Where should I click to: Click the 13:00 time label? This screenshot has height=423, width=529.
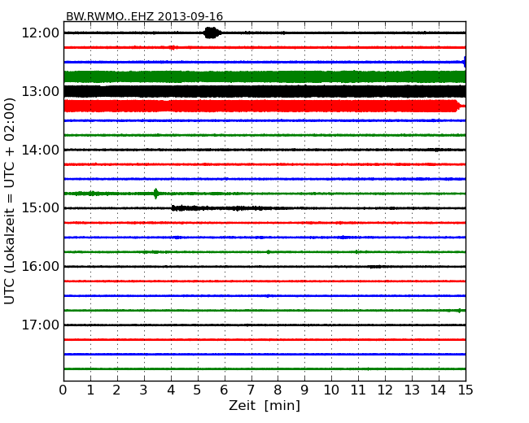[40, 91]
